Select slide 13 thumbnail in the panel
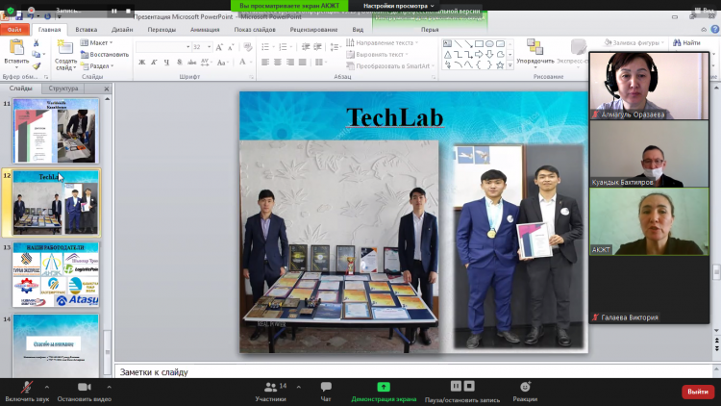721x406 pixels. tap(56, 274)
